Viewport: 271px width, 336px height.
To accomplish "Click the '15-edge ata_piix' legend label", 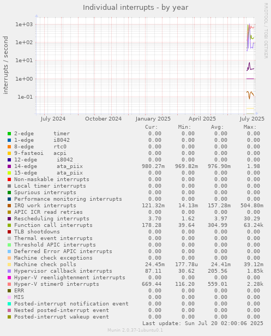I will click(x=49, y=173).
